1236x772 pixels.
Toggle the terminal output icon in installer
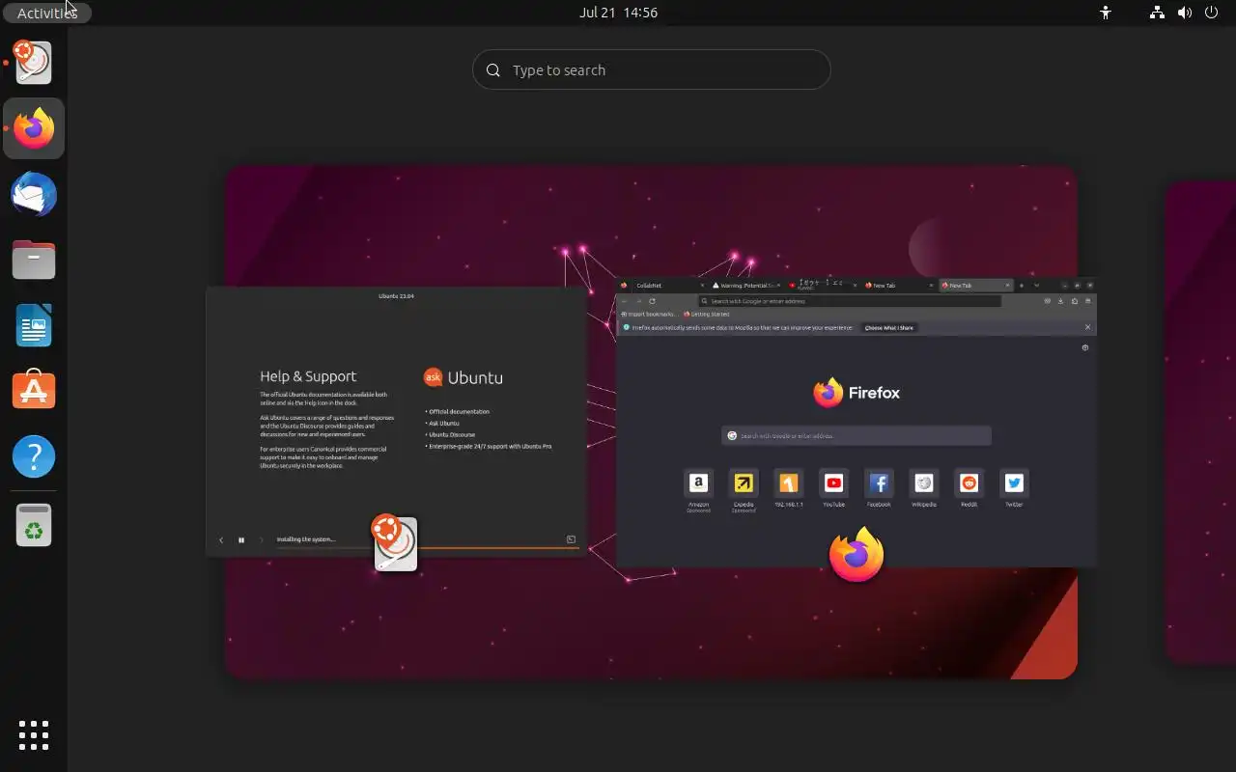click(571, 539)
